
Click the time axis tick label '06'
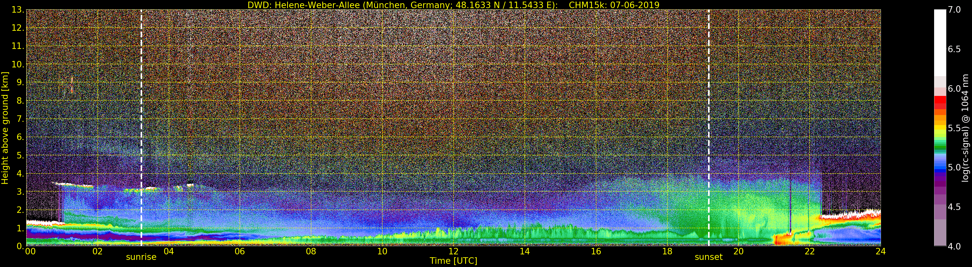(x=240, y=251)
